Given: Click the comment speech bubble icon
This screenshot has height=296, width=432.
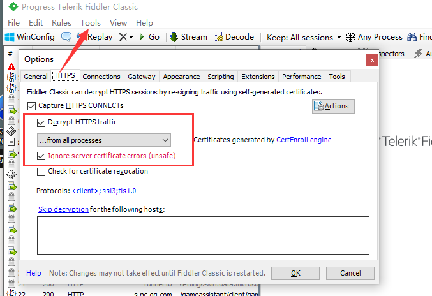Looking at the screenshot, I should point(66,36).
